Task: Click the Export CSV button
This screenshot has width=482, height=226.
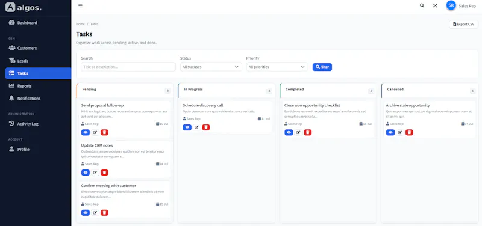Action: (463, 24)
